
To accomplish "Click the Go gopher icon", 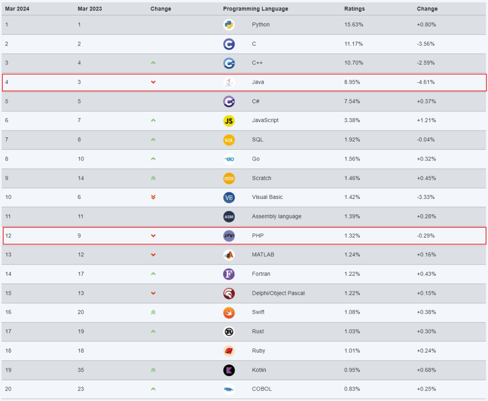I will pyautogui.click(x=229, y=159).
